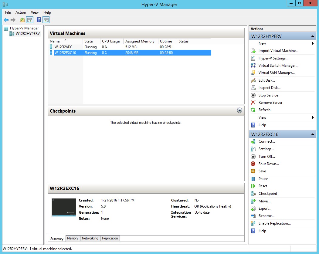The height and width of the screenshot is (254, 319).
Task: Sort by the Assigned Memory column header
Action: point(141,41)
